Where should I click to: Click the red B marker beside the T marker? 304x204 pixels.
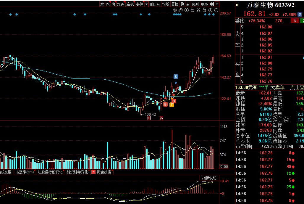pos(174,101)
